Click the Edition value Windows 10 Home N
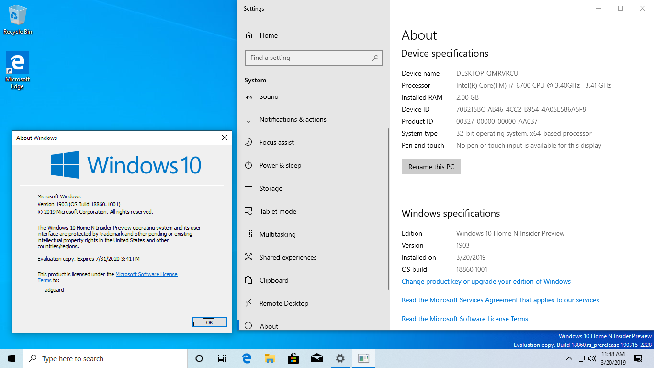Viewport: 654px width, 368px height. click(510, 233)
